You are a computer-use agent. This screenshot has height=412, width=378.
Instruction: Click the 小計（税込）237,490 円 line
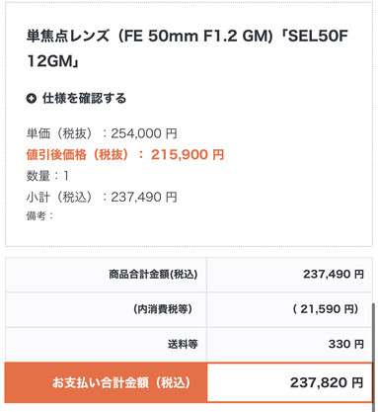102,197
